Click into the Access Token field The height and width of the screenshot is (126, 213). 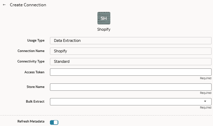coord(131,72)
